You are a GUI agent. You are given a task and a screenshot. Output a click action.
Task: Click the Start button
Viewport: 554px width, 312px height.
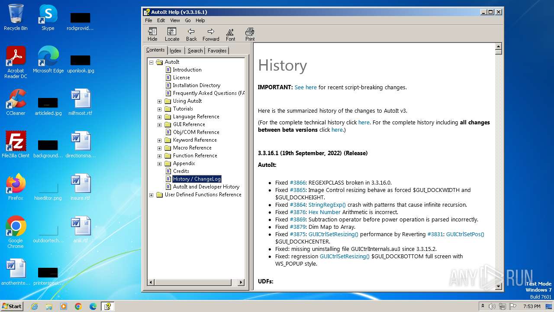(12, 306)
